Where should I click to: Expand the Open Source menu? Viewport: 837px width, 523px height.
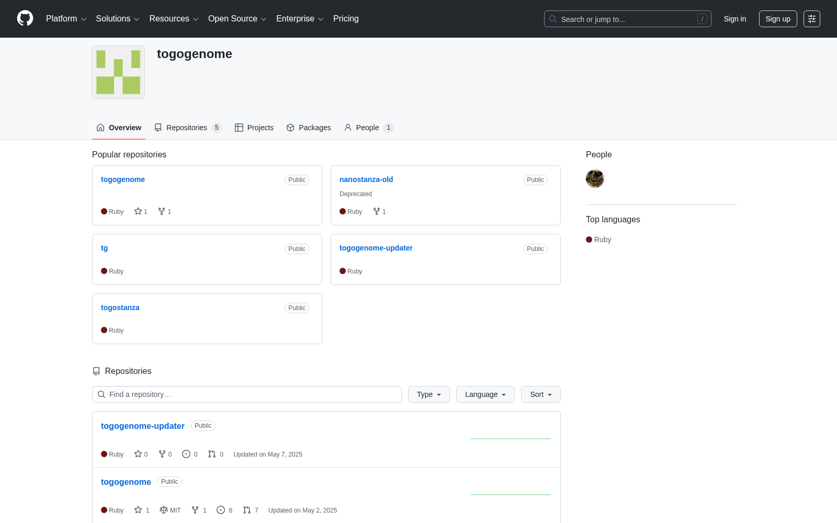pos(237,19)
